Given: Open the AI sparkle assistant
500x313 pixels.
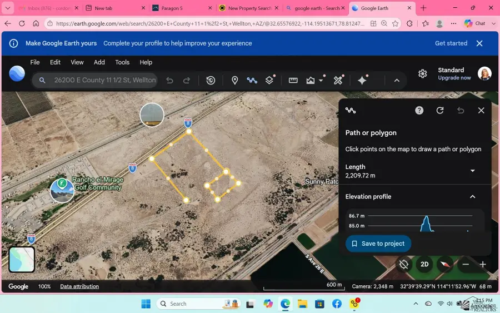Looking at the screenshot, I should click(x=362, y=81).
